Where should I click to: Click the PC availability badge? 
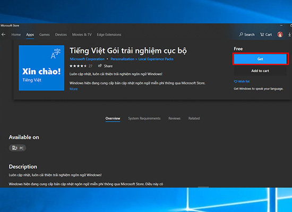pos(18,148)
